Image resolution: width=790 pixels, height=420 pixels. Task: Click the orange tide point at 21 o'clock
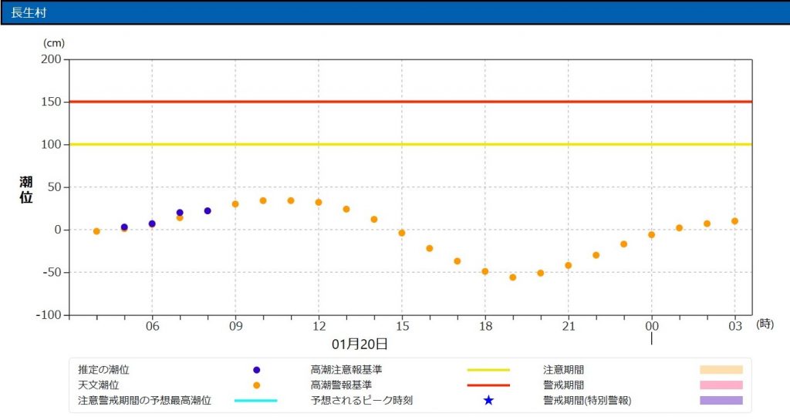[x=569, y=266]
